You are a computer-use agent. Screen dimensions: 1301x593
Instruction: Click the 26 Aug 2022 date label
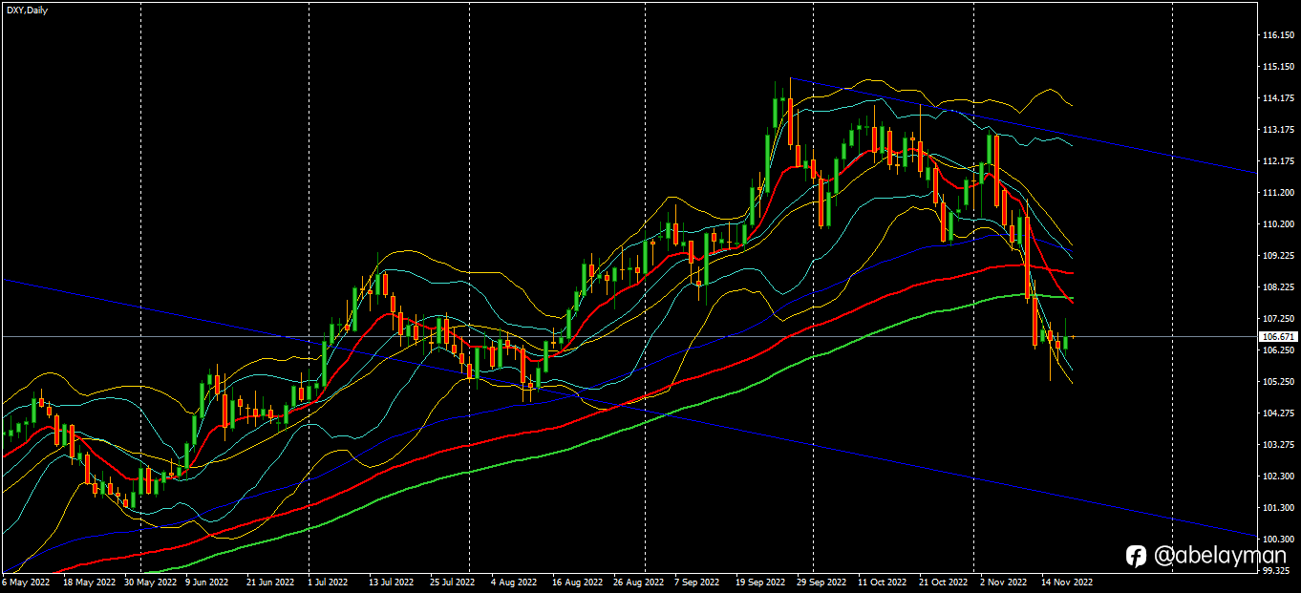[638, 582]
